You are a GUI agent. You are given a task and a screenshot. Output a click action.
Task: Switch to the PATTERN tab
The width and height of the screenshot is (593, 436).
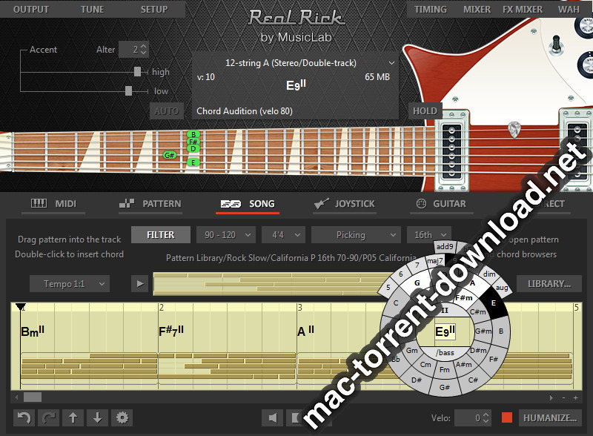[163, 203]
